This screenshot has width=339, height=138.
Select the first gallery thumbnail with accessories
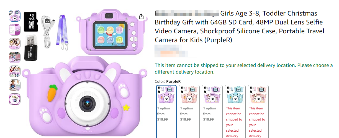coord(15,16)
